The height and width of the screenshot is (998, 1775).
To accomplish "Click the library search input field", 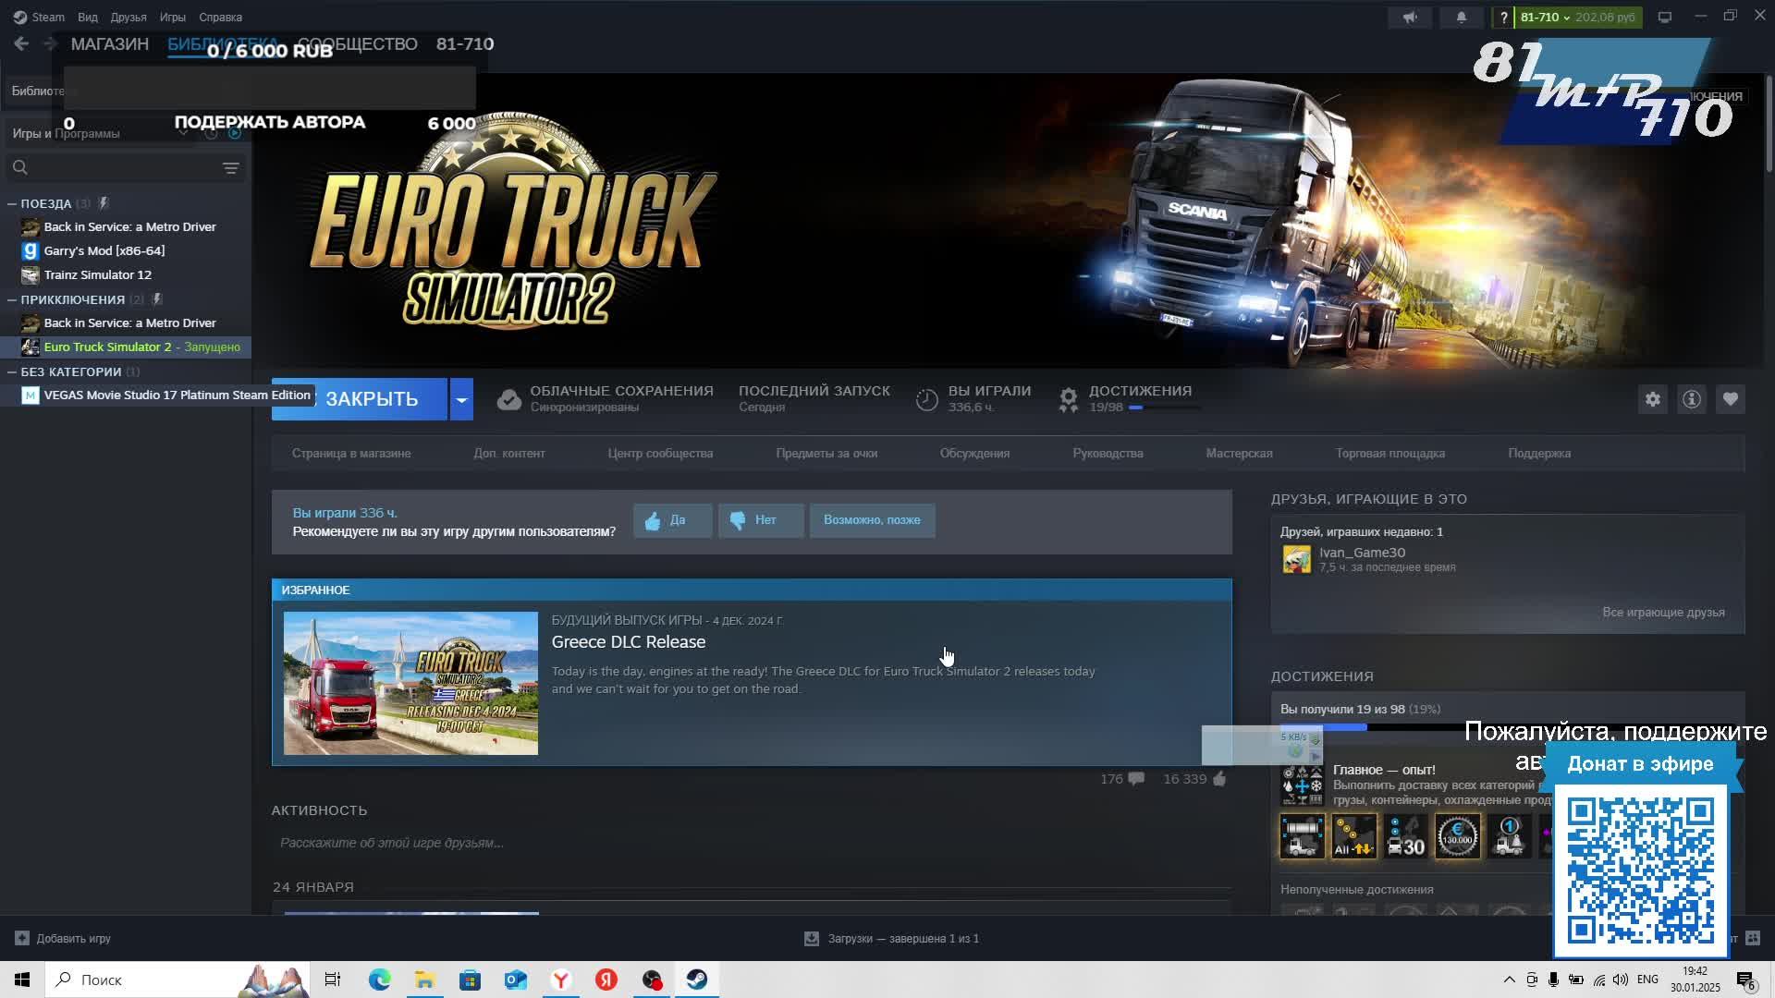I will (x=111, y=167).
